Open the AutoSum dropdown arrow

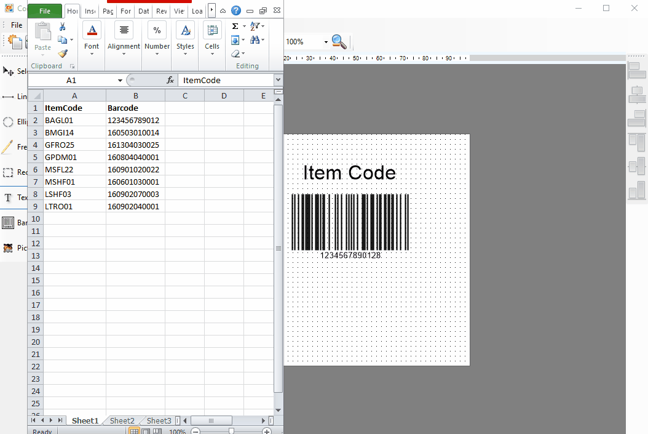point(244,26)
